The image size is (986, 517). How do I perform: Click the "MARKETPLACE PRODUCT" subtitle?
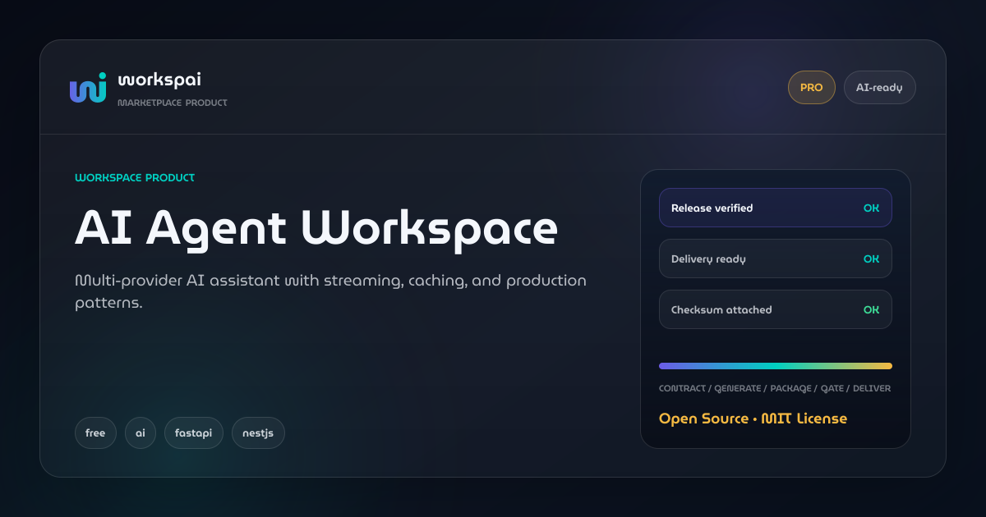173,103
